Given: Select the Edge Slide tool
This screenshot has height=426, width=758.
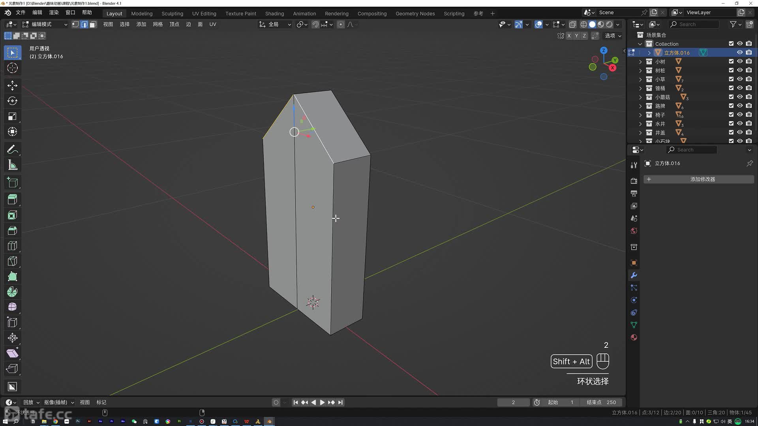Looking at the screenshot, I should pyautogui.click(x=12, y=323).
